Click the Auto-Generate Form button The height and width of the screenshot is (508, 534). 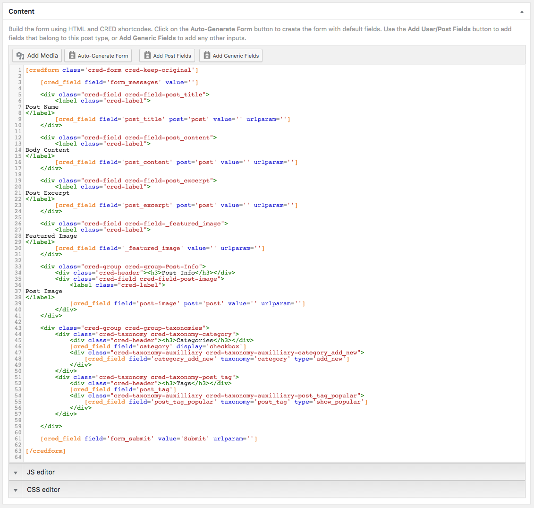click(x=98, y=56)
